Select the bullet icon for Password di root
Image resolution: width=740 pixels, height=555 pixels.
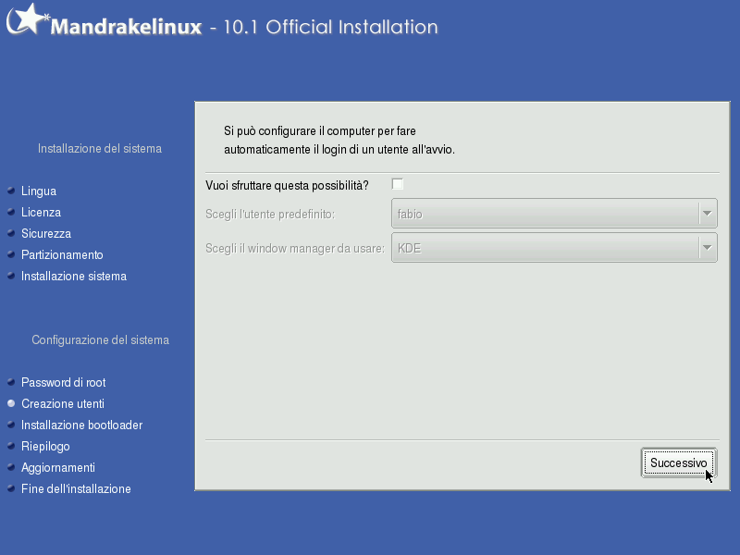[10, 382]
